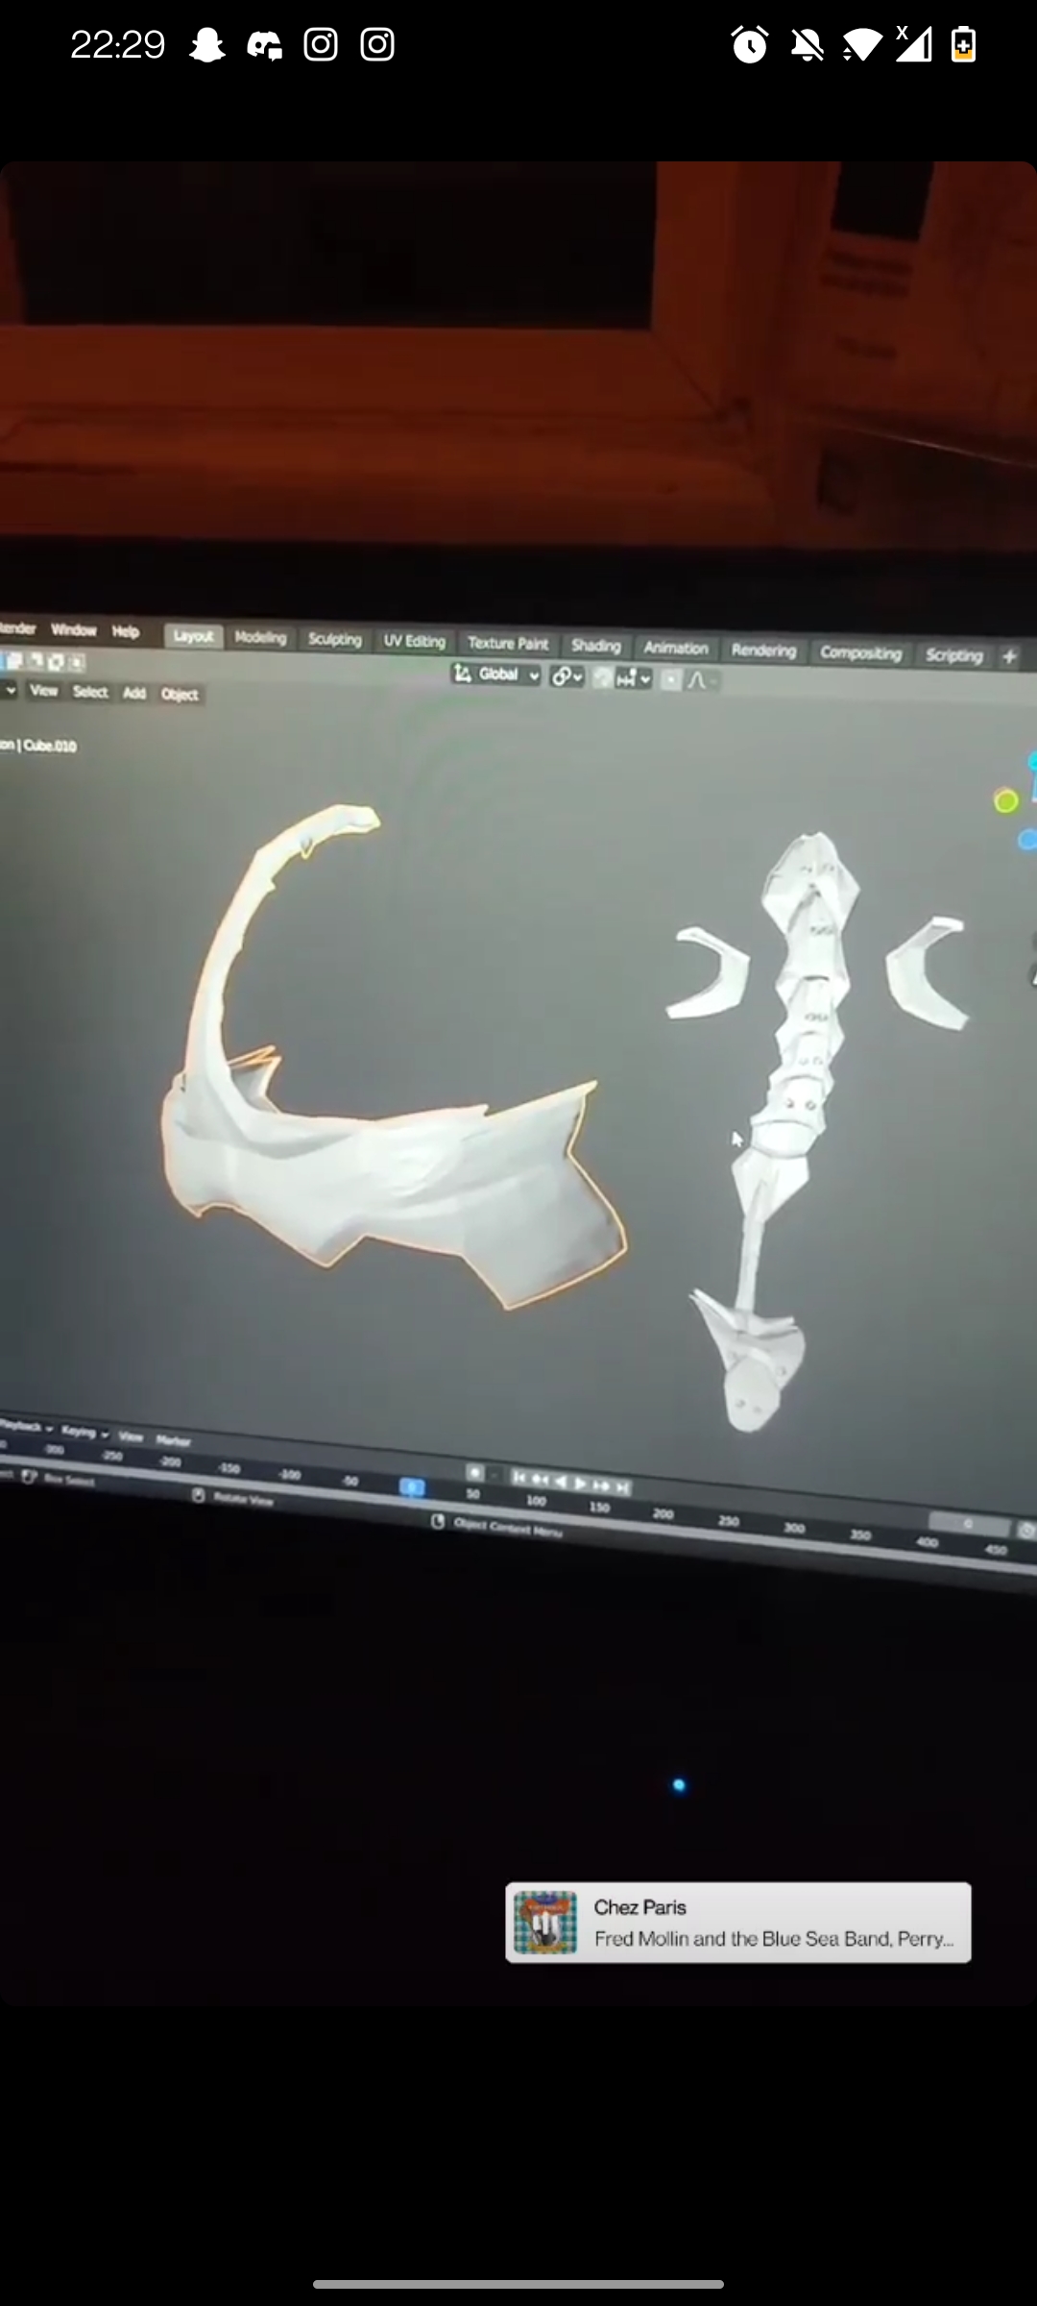Open the timeline Playback dropdown

tap(26, 1427)
